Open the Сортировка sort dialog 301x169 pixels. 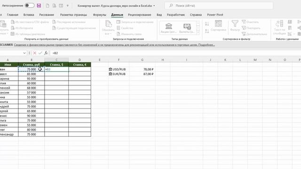click(218, 26)
